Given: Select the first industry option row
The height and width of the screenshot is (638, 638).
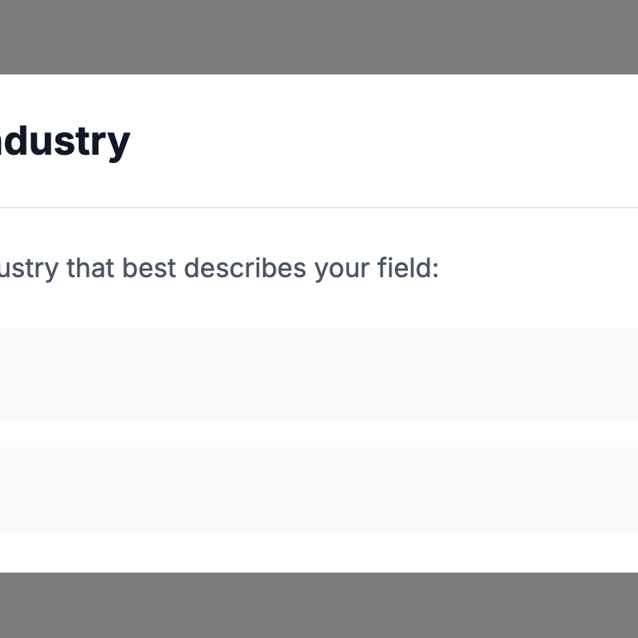Looking at the screenshot, I should pos(319,374).
